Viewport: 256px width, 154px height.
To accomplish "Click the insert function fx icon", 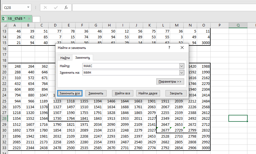I will point(66,7).
